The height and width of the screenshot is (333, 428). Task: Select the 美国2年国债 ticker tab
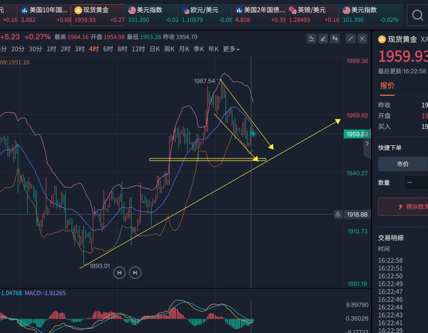(259, 15)
